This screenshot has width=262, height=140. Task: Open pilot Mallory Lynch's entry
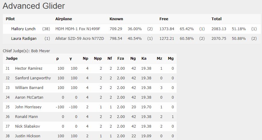(23, 29)
